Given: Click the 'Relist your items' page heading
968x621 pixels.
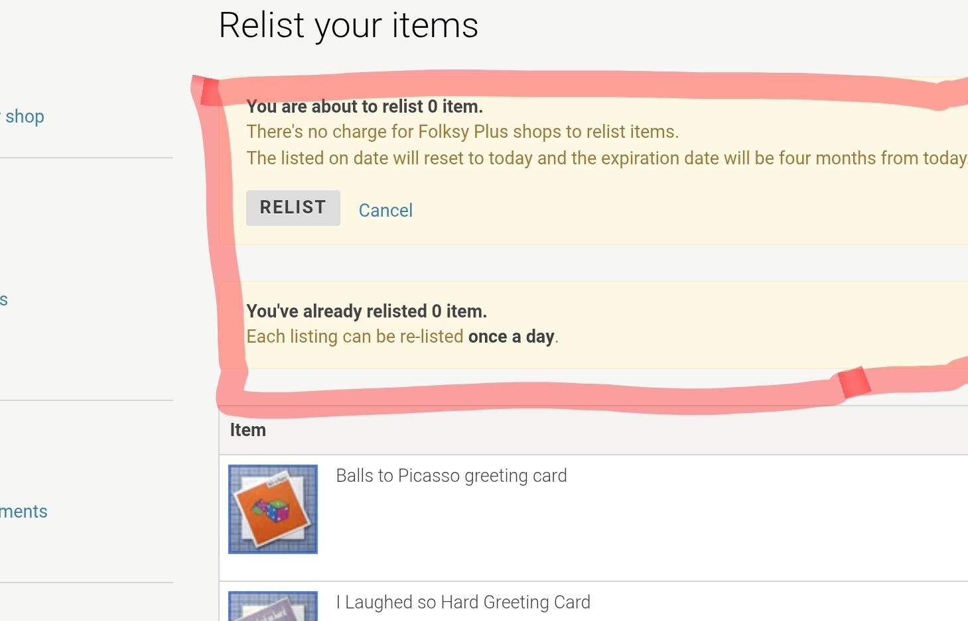Looking at the screenshot, I should click(x=348, y=26).
